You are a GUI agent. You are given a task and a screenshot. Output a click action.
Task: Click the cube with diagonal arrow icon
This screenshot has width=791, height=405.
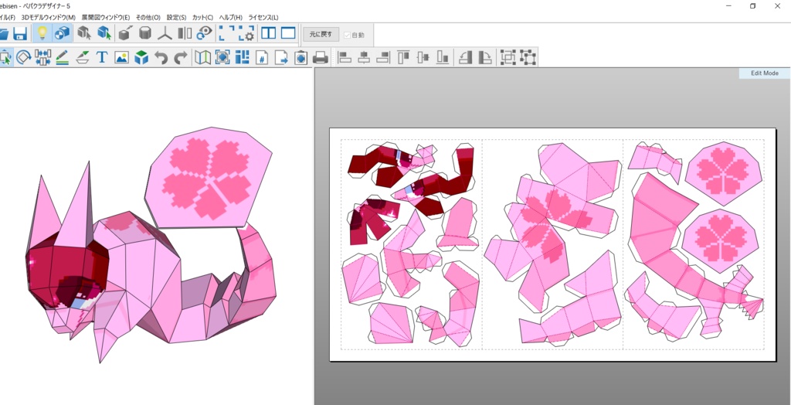coord(125,34)
